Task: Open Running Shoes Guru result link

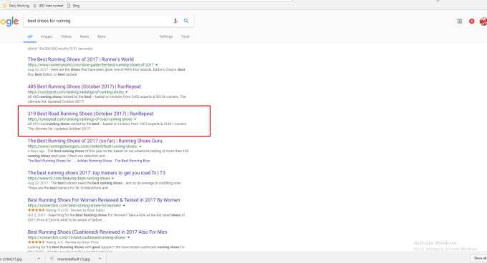Action: [95, 141]
